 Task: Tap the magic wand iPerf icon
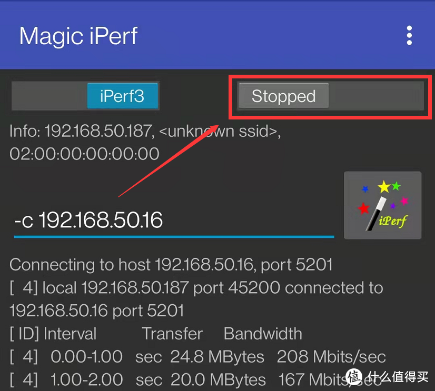pyautogui.click(x=382, y=205)
